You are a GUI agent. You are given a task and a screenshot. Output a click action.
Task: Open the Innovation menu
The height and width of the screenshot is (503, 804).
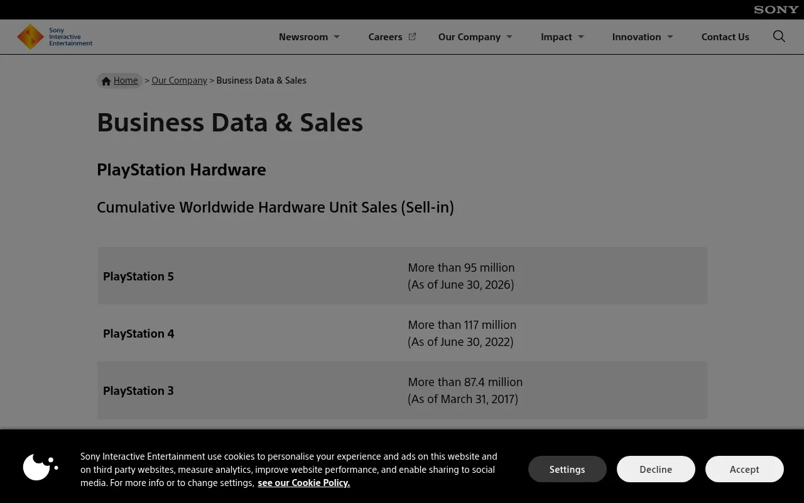click(636, 36)
